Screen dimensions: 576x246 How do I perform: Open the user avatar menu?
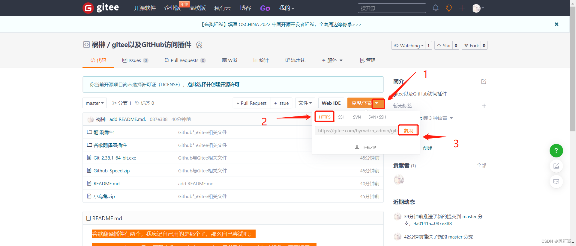pyautogui.click(x=478, y=8)
